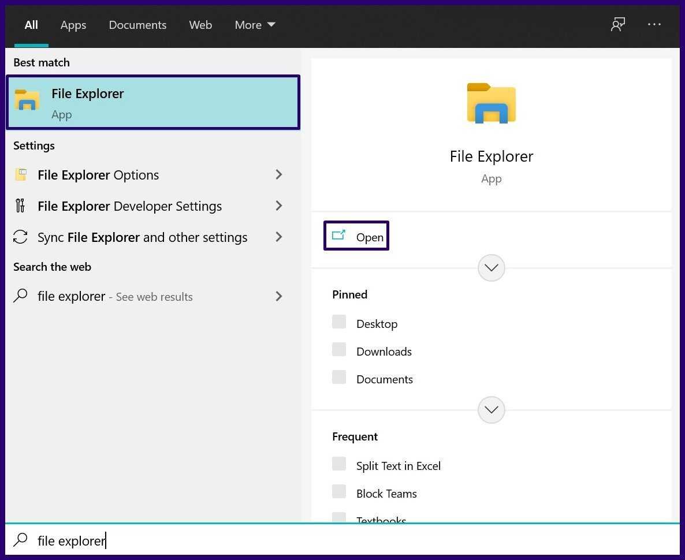Open the three-dot options menu
The image size is (685, 560).
(654, 25)
